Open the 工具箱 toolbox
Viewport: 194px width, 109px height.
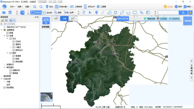101,6
